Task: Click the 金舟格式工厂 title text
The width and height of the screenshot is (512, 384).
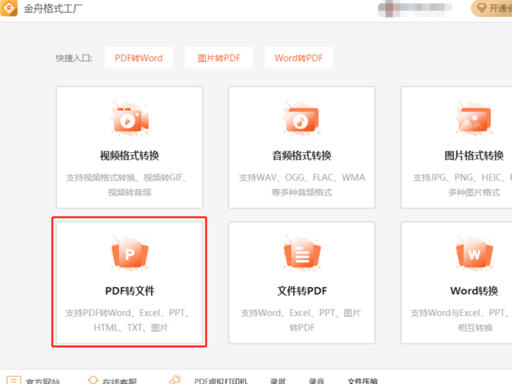Action: point(53,9)
